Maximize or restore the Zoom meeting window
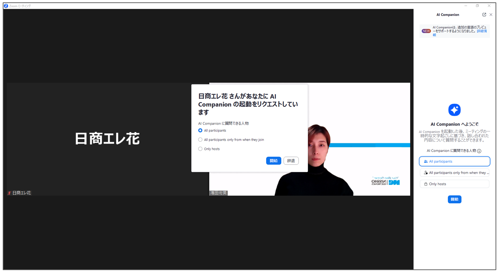Viewport: 499px width, 274px height. pyautogui.click(x=477, y=6)
